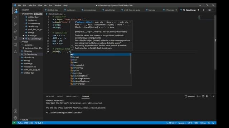Open the Go menu
Image resolution: width=229 pixels, height=128 pixels.
[x=45, y=5]
